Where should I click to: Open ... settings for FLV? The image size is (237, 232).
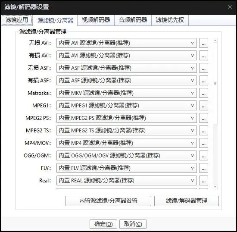[x=203, y=168]
